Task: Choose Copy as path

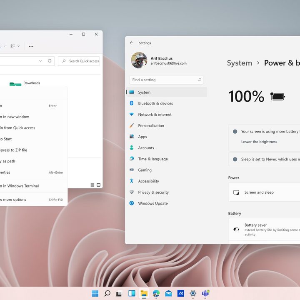Action: click(x=33, y=161)
